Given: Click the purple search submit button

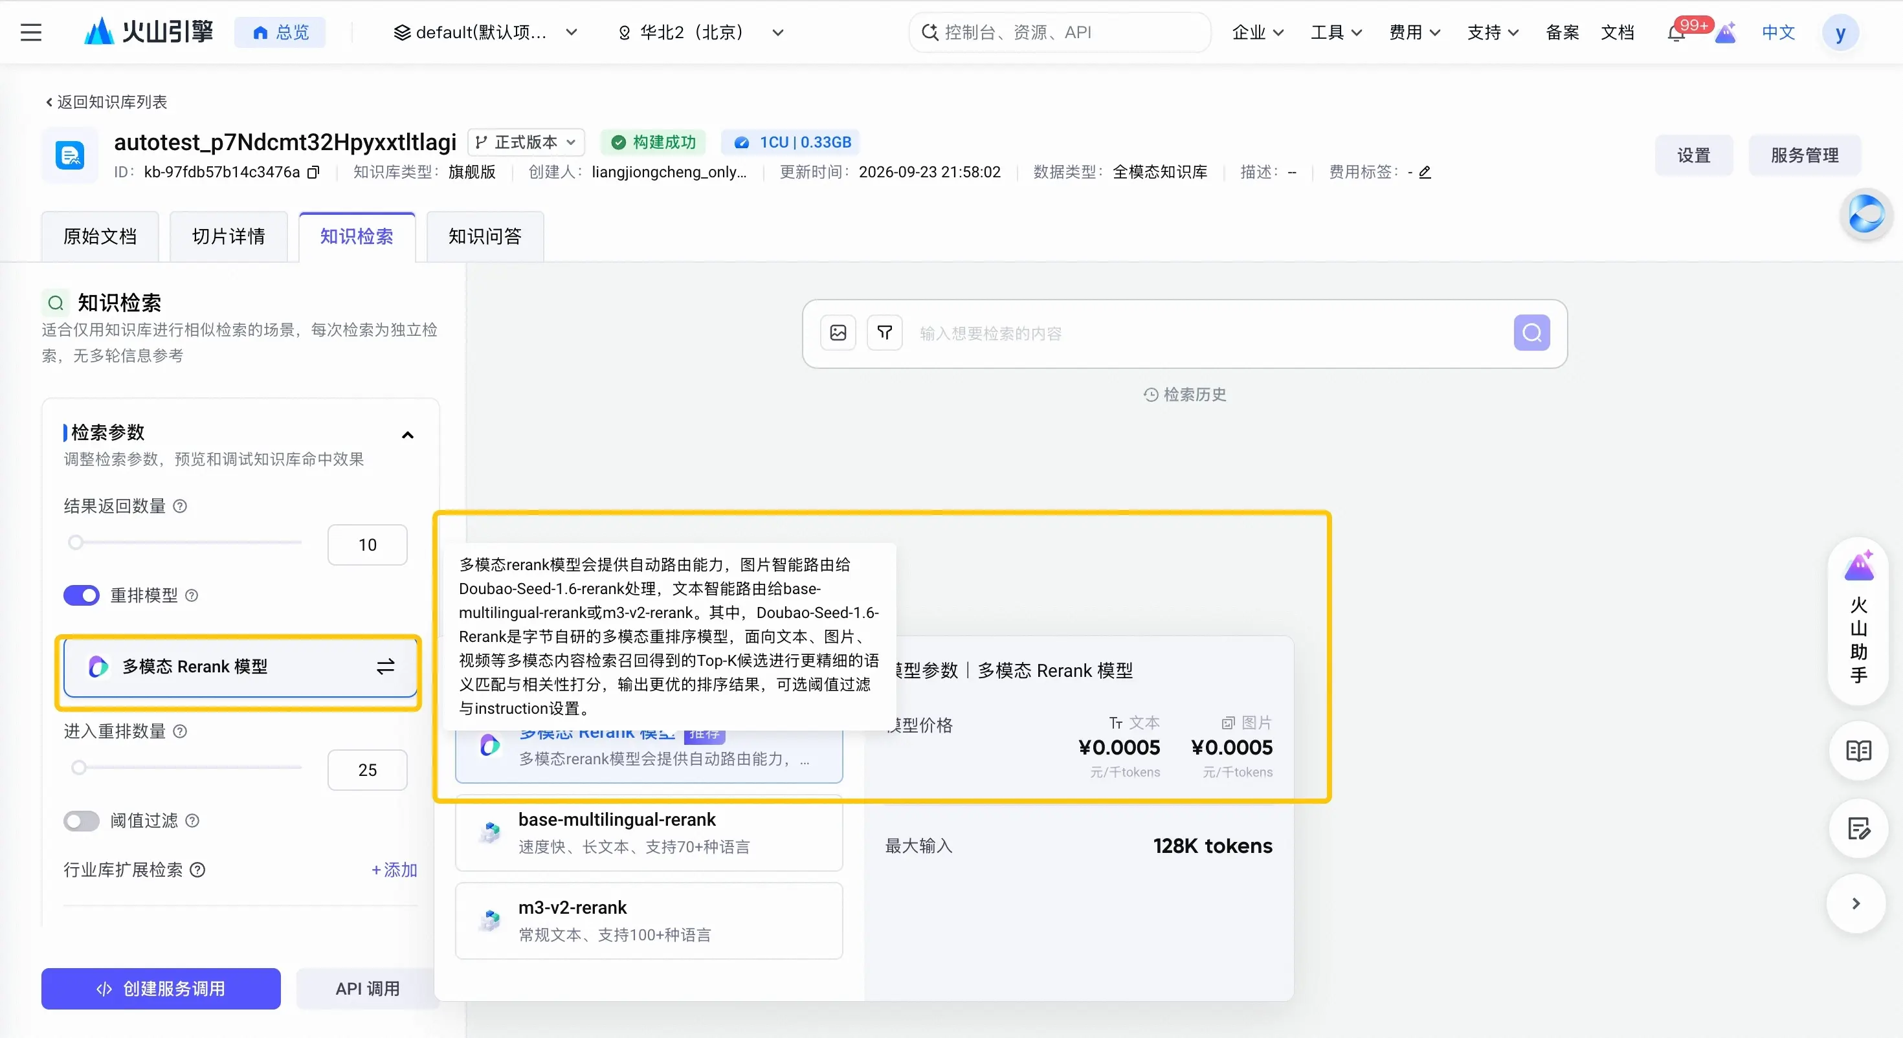Looking at the screenshot, I should [x=1531, y=333].
